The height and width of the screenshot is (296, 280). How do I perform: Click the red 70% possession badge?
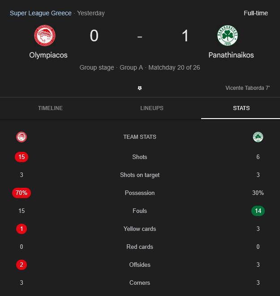pos(21,193)
